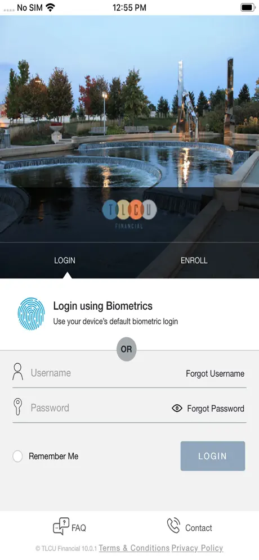This screenshot has width=259, height=560.
Task: Open the Forgot Password link
Action: [x=216, y=409]
